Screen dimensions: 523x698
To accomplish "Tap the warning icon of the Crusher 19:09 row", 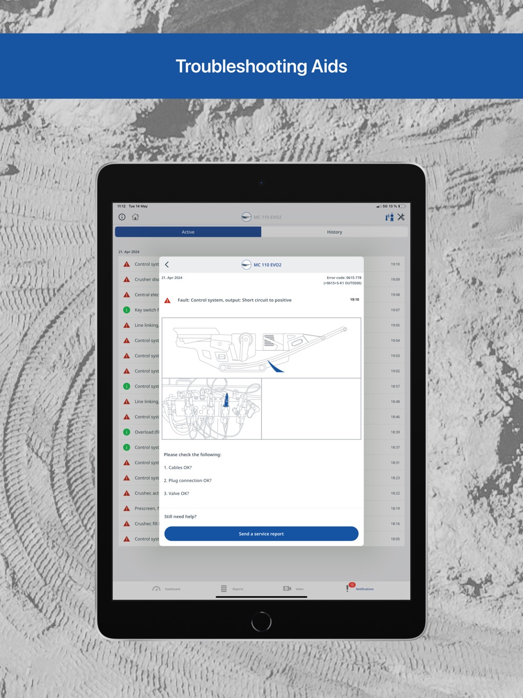I will [x=127, y=280].
